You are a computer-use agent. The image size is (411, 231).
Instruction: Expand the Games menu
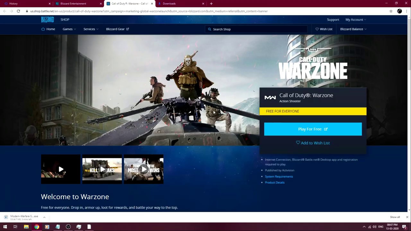[69, 29]
